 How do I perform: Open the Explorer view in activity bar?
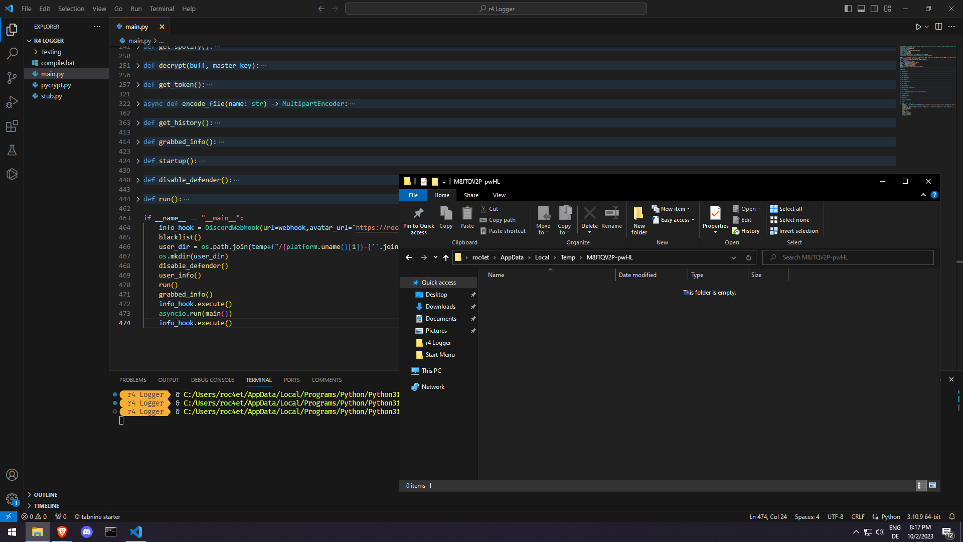pos(12,30)
